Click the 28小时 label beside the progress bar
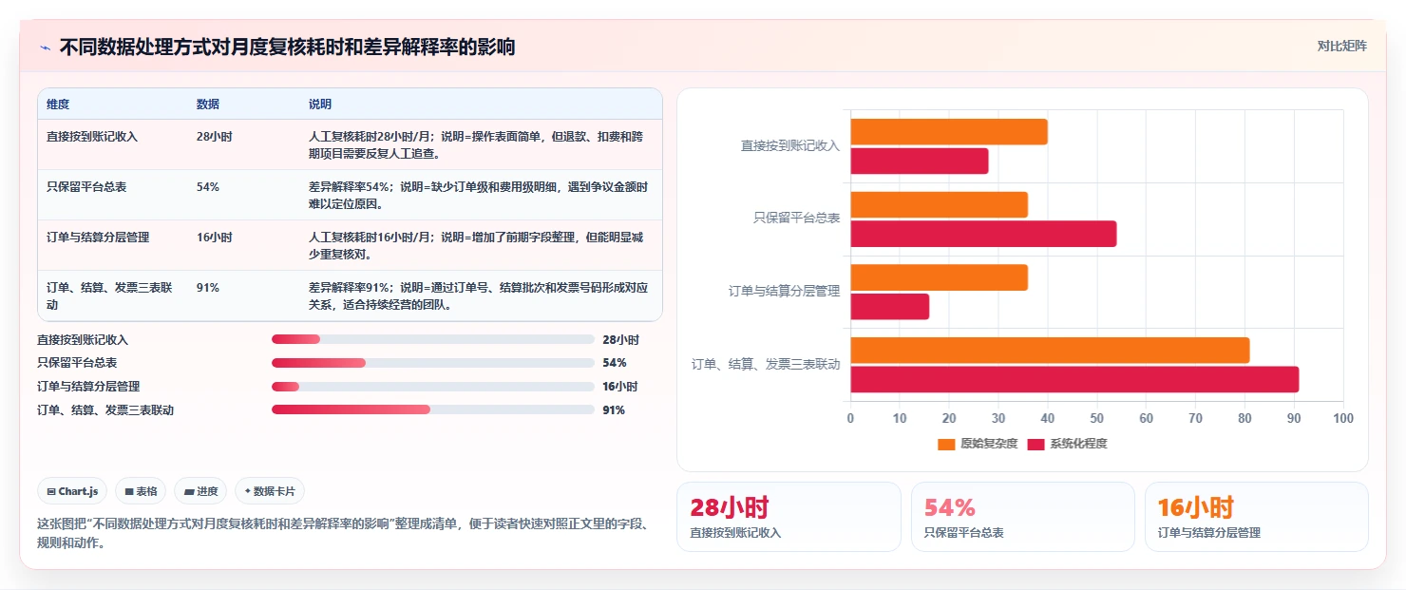Image resolution: width=1406 pixels, height=590 pixels. click(620, 340)
